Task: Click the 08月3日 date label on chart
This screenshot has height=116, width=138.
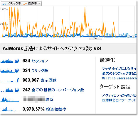Action: coord(124,35)
